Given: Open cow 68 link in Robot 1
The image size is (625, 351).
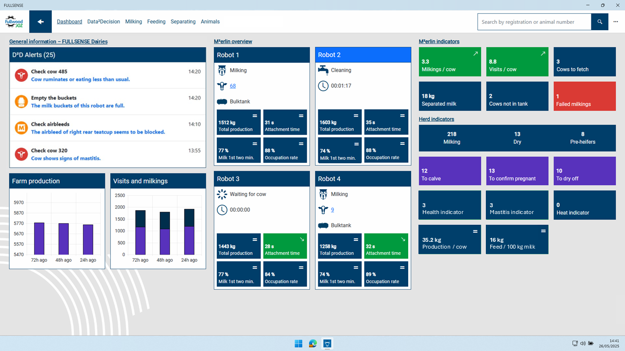Looking at the screenshot, I should point(233,86).
